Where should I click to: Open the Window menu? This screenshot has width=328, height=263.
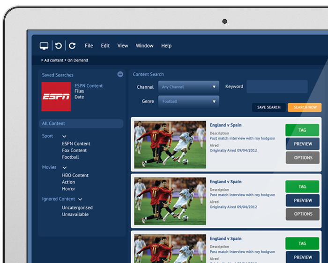pyautogui.click(x=144, y=46)
